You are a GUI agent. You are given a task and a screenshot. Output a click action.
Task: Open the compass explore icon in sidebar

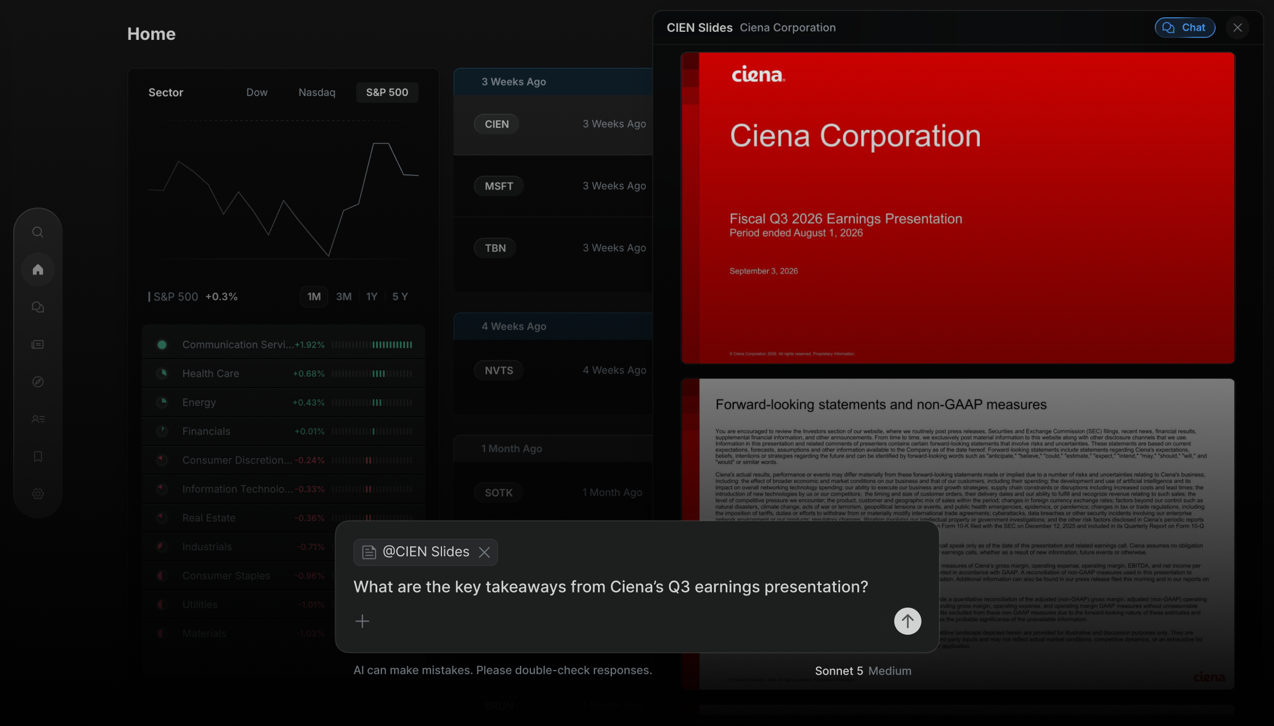tap(38, 382)
